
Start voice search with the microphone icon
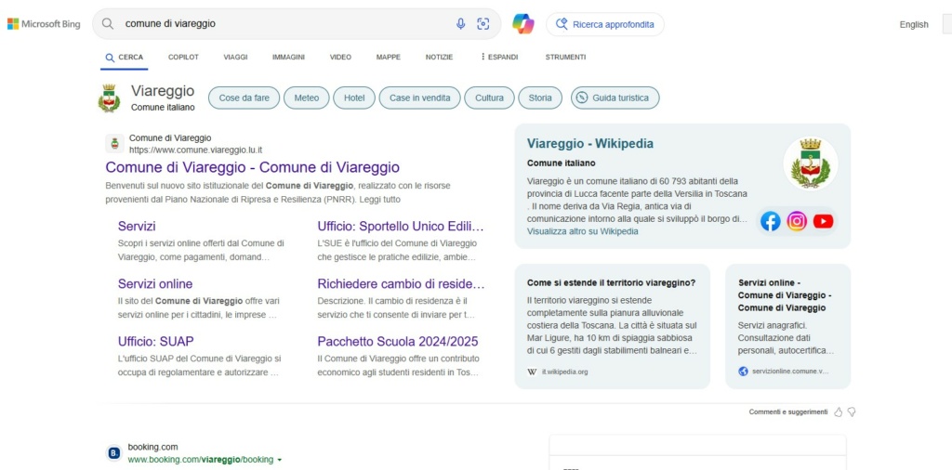[461, 23]
